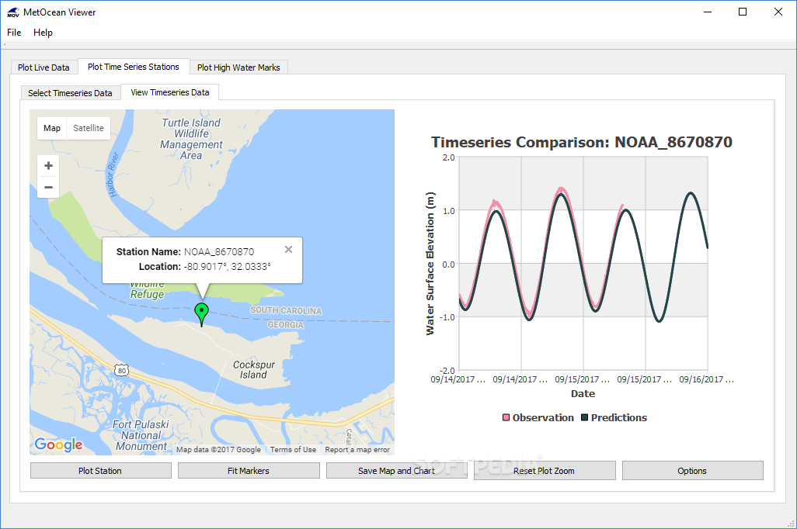Click the Plot Station button

101,471
